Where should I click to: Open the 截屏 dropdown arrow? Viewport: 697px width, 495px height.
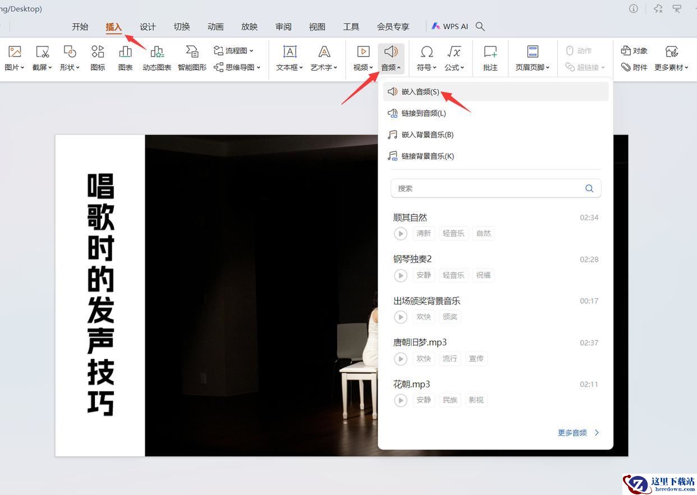coord(49,68)
